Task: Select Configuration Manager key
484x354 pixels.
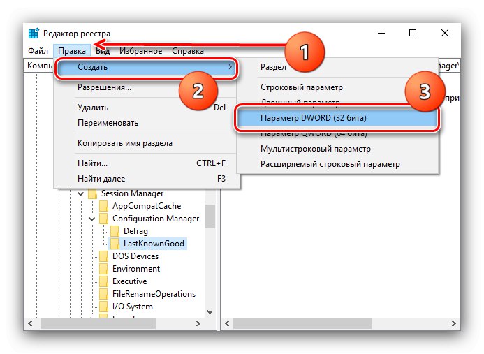Action: tap(156, 219)
